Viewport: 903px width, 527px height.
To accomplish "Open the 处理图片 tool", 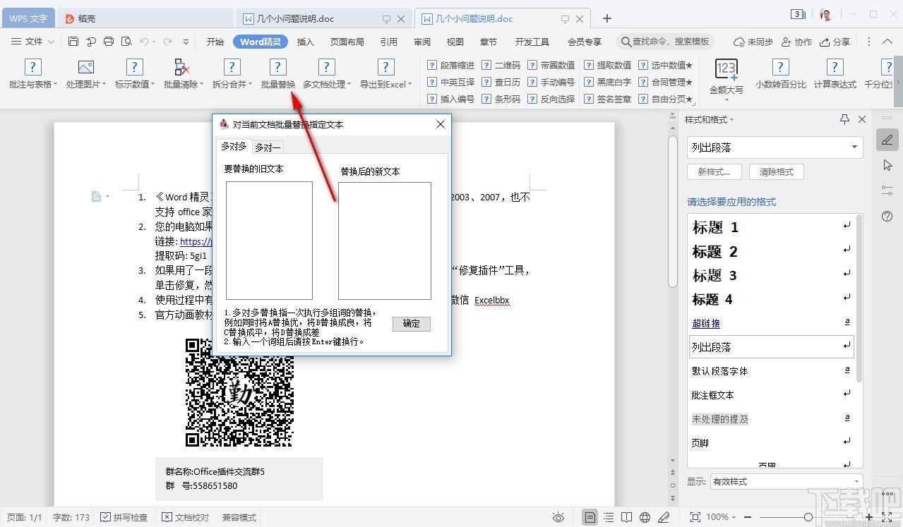I will click(85, 74).
